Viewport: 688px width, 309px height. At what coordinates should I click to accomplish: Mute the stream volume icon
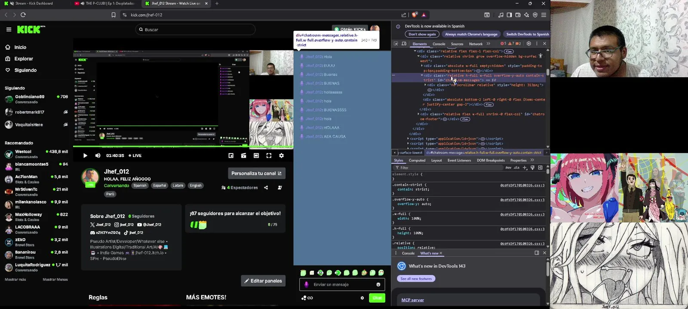(98, 156)
